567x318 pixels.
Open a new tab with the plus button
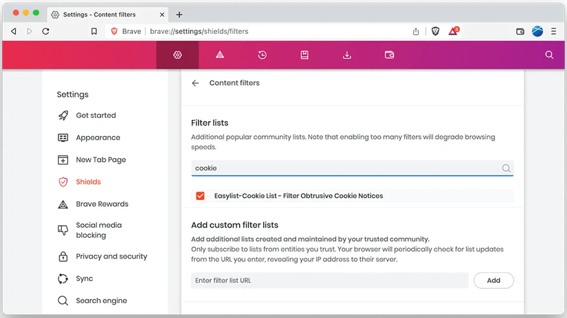[180, 14]
